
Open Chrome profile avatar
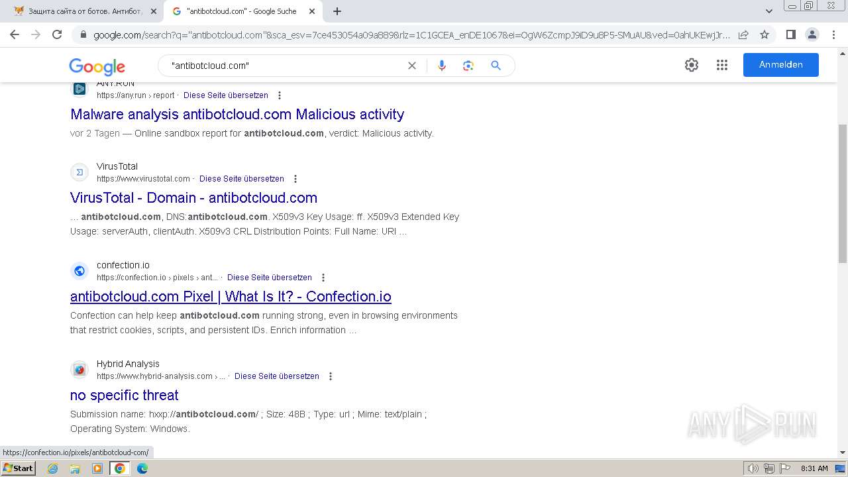812,34
